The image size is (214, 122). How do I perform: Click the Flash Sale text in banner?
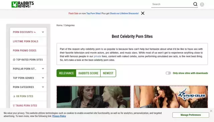(74, 13)
